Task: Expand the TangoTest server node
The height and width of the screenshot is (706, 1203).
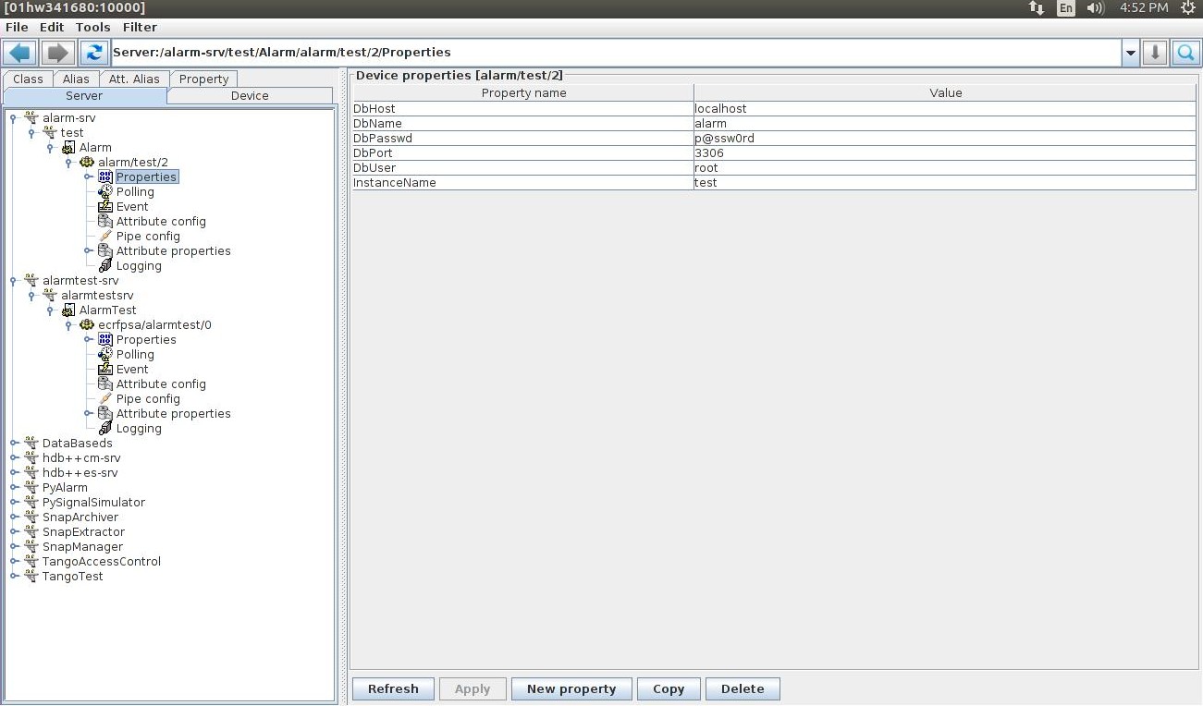Action: pyautogui.click(x=14, y=577)
